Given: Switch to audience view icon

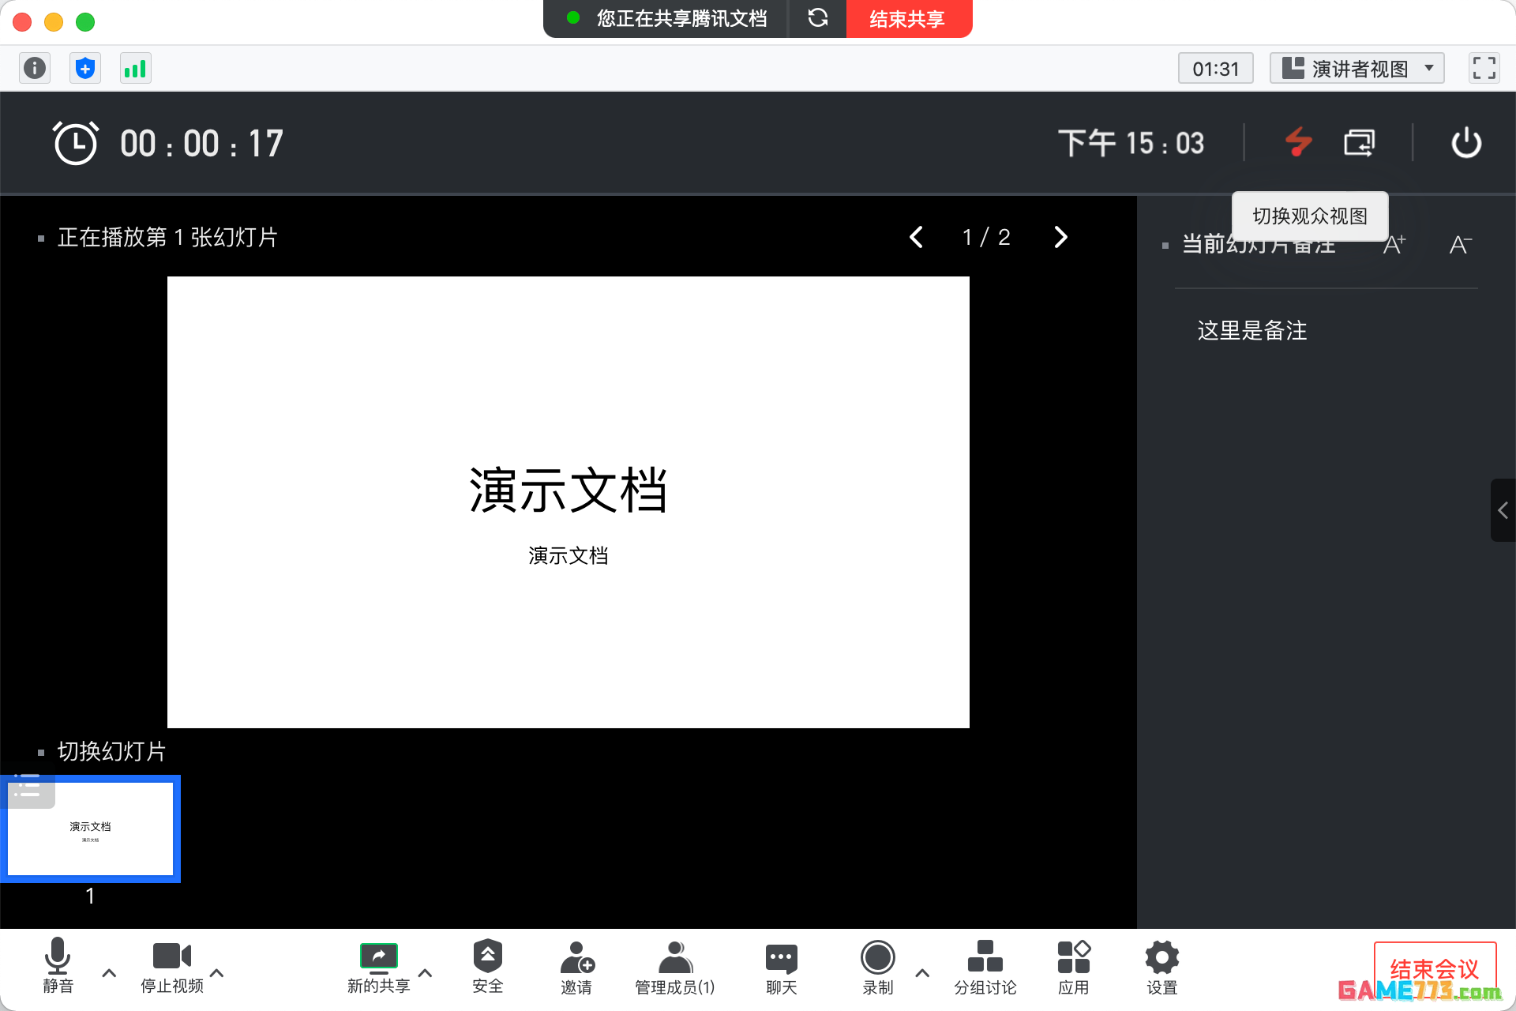Looking at the screenshot, I should 1359,143.
